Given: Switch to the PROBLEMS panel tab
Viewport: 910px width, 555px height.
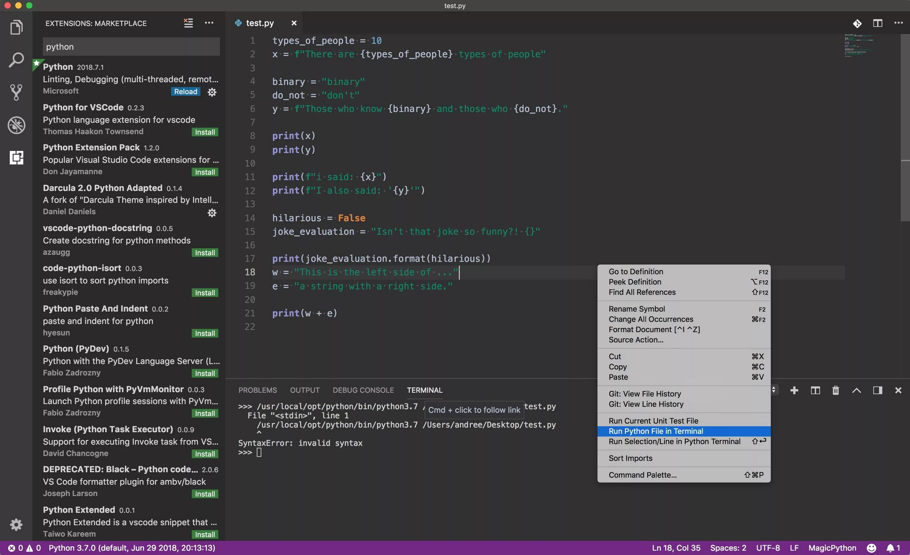Looking at the screenshot, I should coord(258,390).
